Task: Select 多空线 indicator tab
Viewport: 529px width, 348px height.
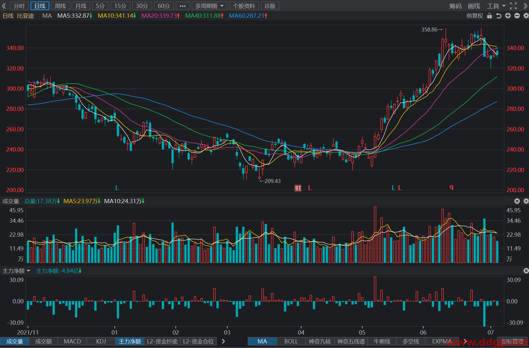Action: [411, 341]
